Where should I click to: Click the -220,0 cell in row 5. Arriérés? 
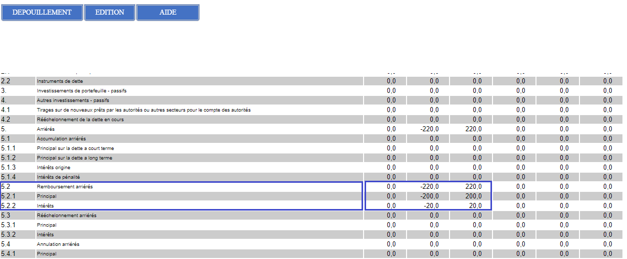pyautogui.click(x=429, y=129)
